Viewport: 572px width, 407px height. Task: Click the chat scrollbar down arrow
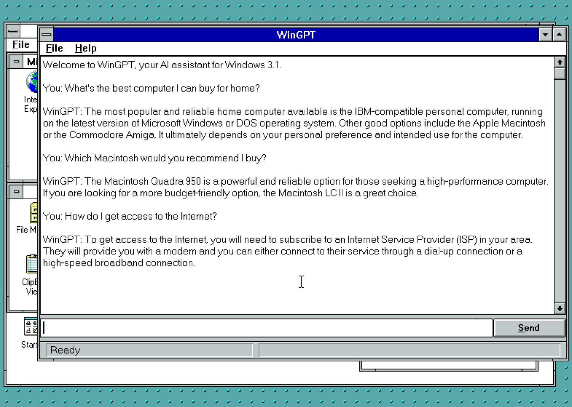[x=559, y=308]
